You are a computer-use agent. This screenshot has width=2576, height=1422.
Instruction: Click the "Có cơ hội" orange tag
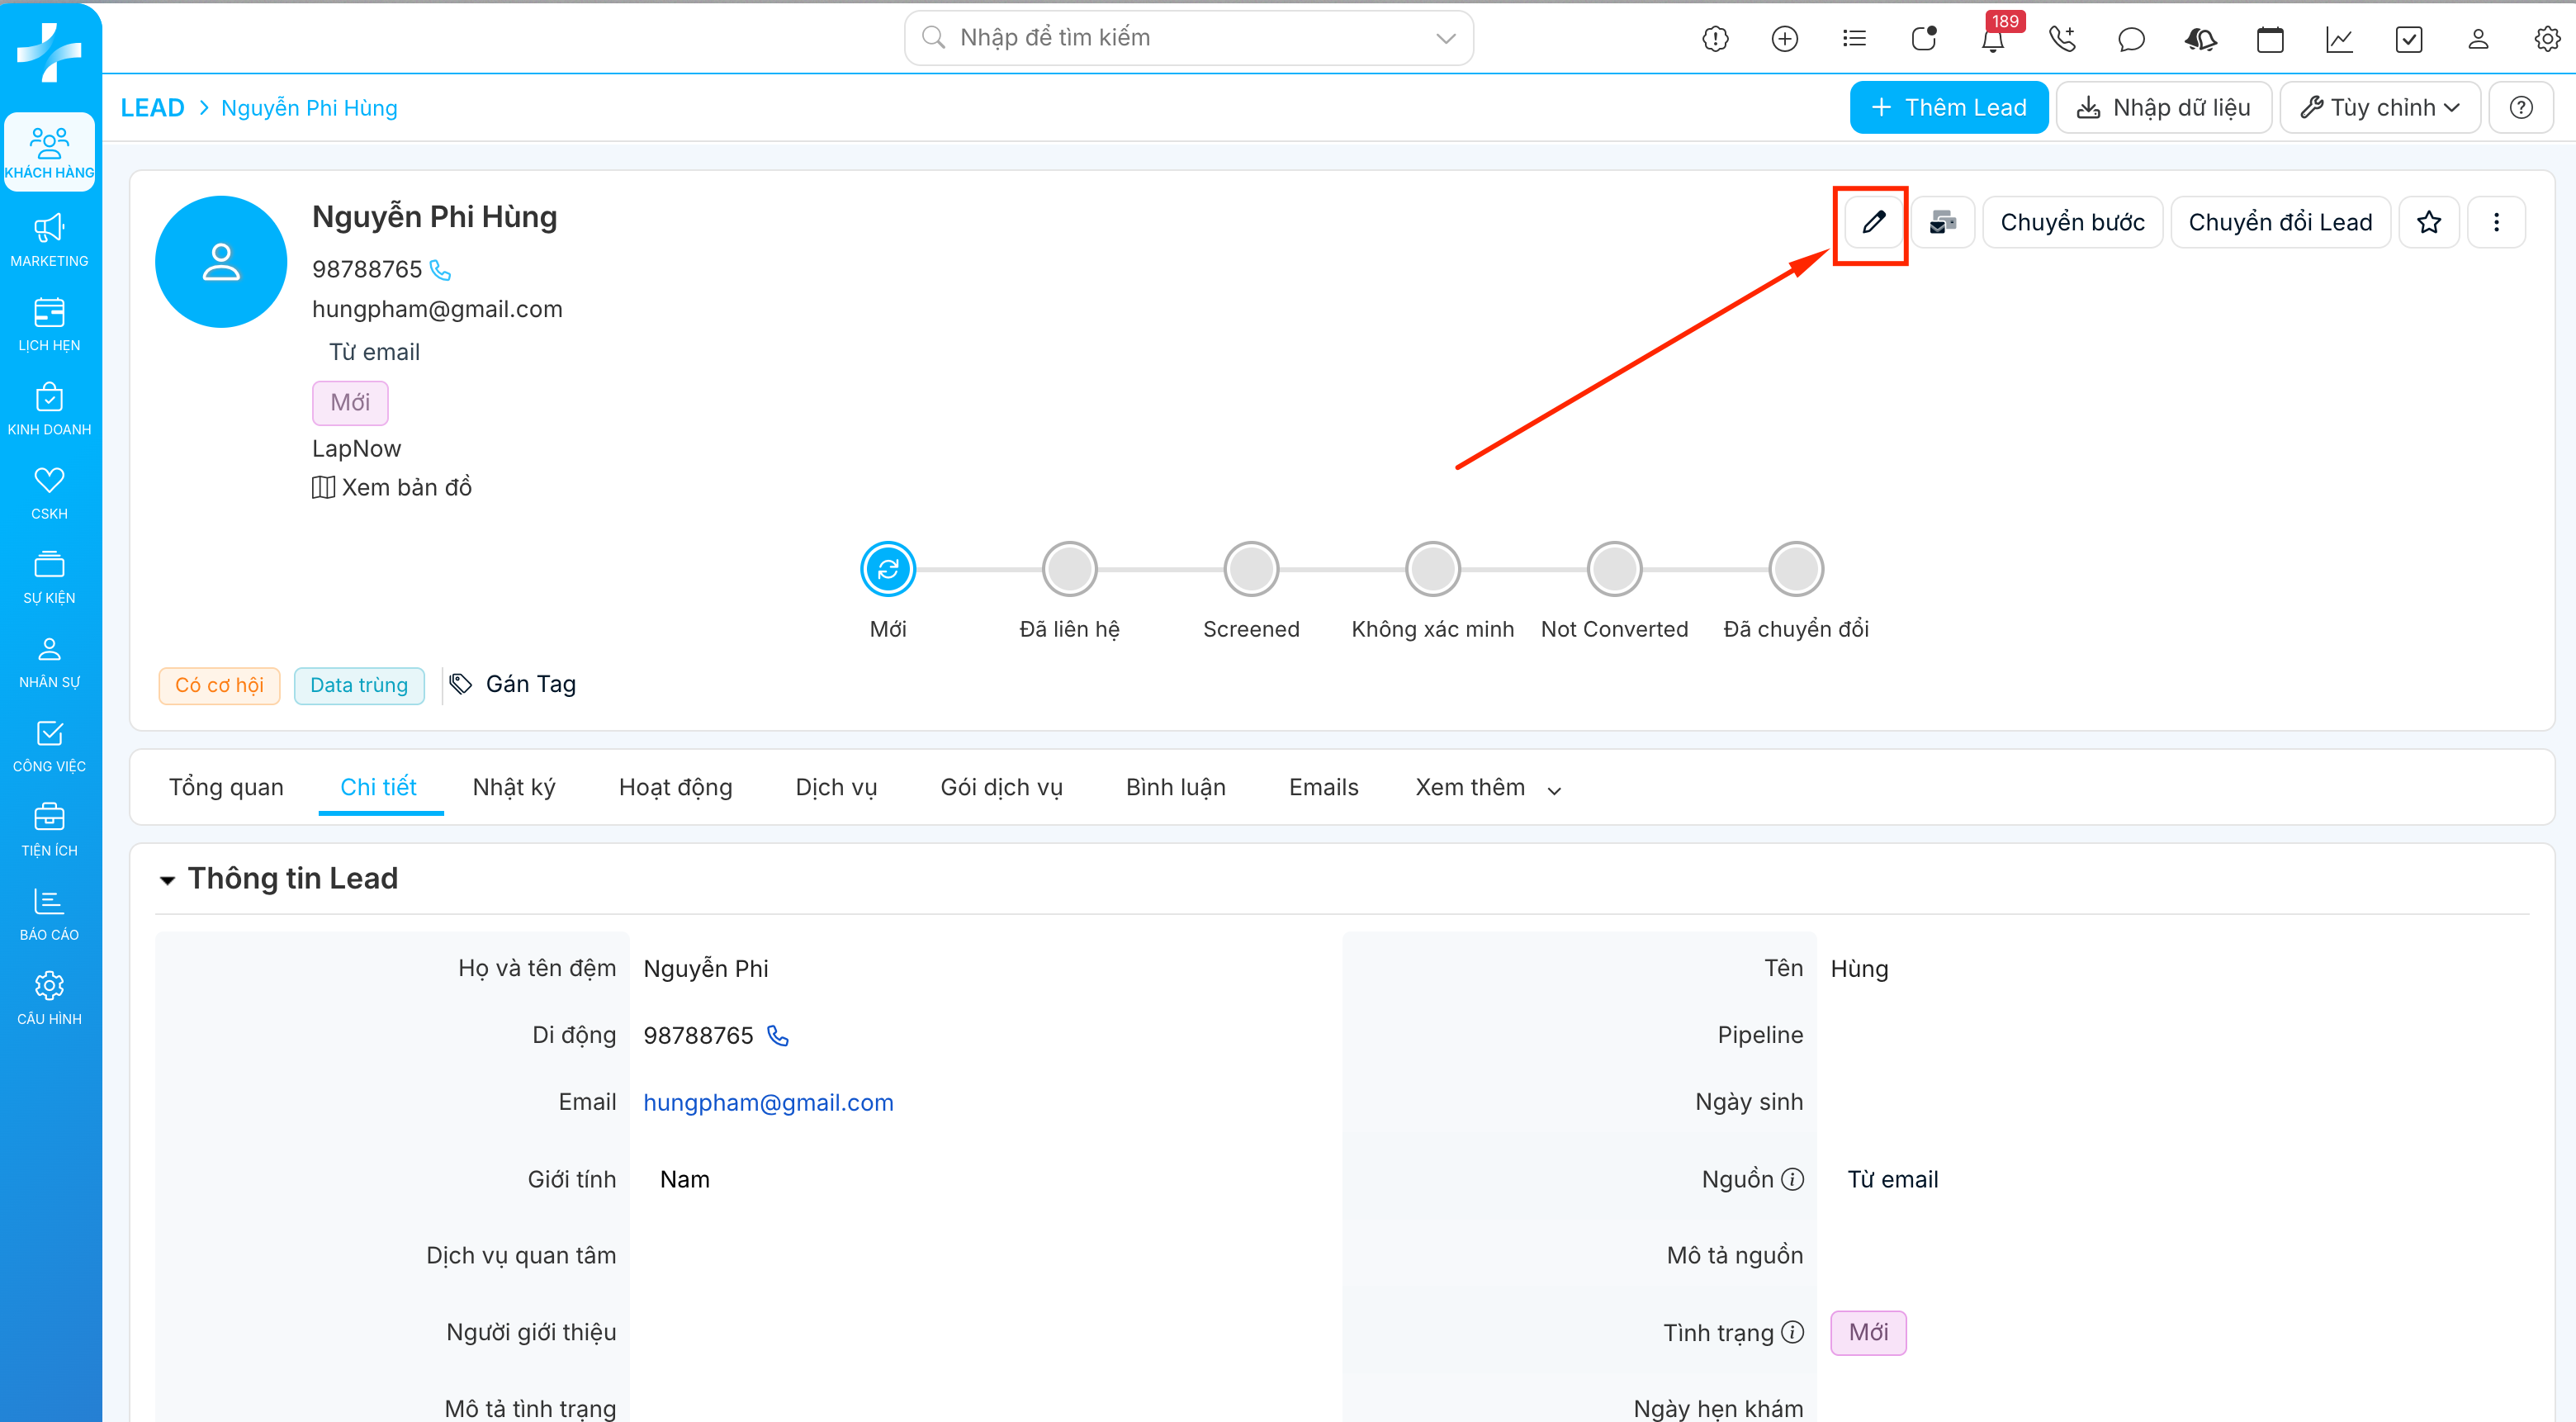pos(219,685)
